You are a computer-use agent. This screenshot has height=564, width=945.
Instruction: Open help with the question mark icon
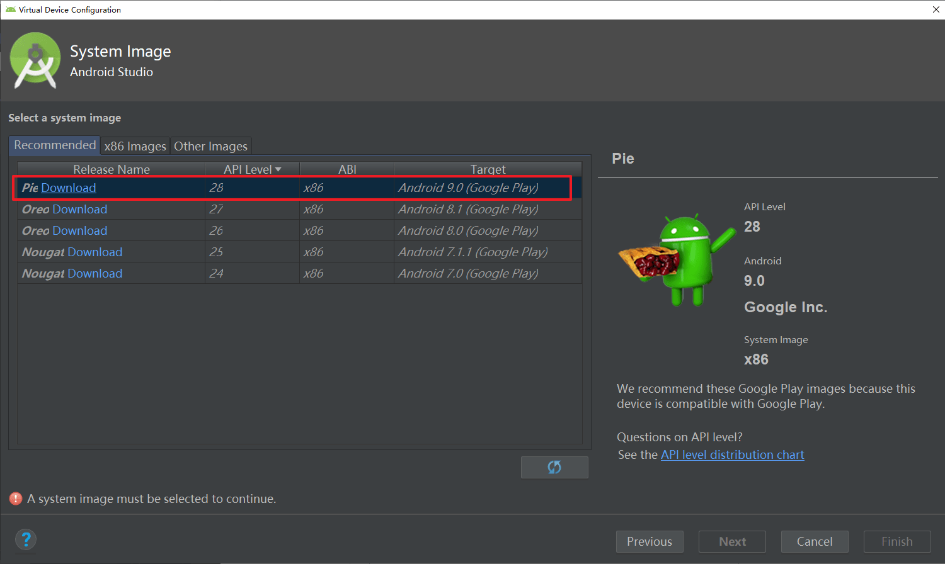pos(26,539)
